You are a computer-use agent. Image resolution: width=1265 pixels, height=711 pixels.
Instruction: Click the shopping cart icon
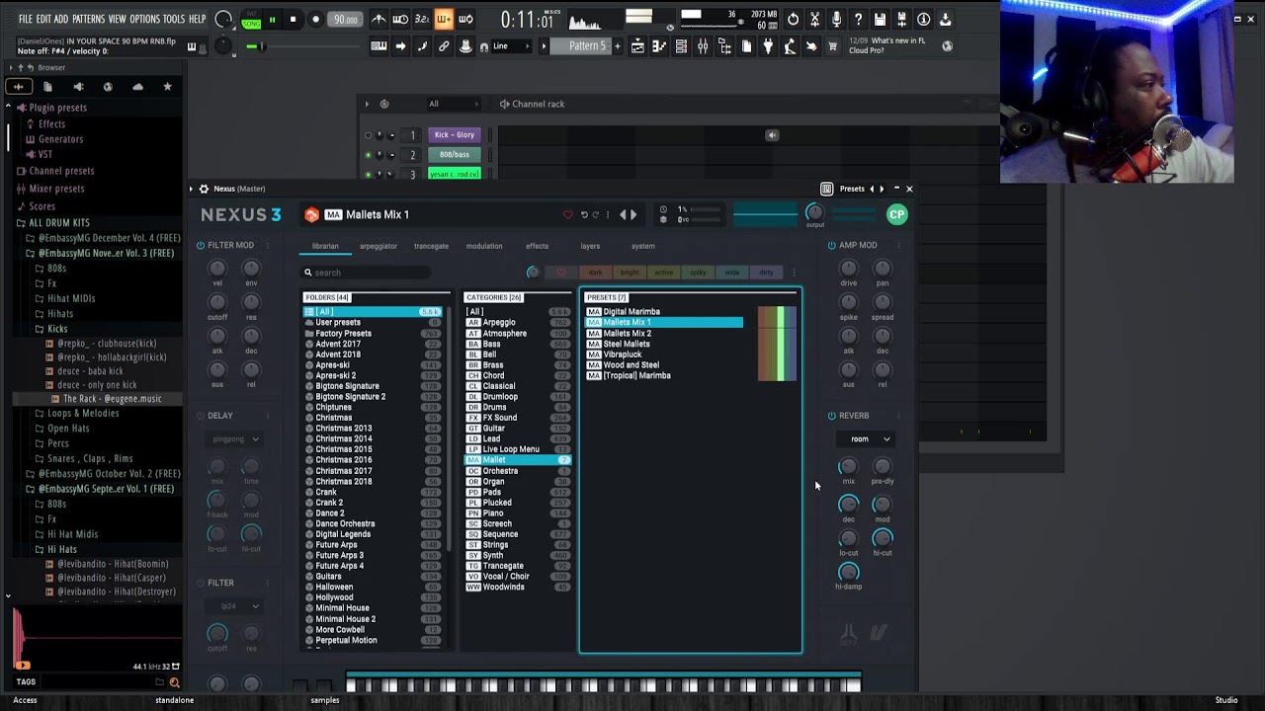pyautogui.click(x=833, y=46)
